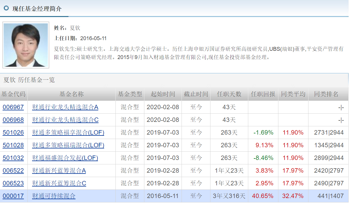Open fund code link 501028
The height and width of the screenshot is (206, 351).
13,145
